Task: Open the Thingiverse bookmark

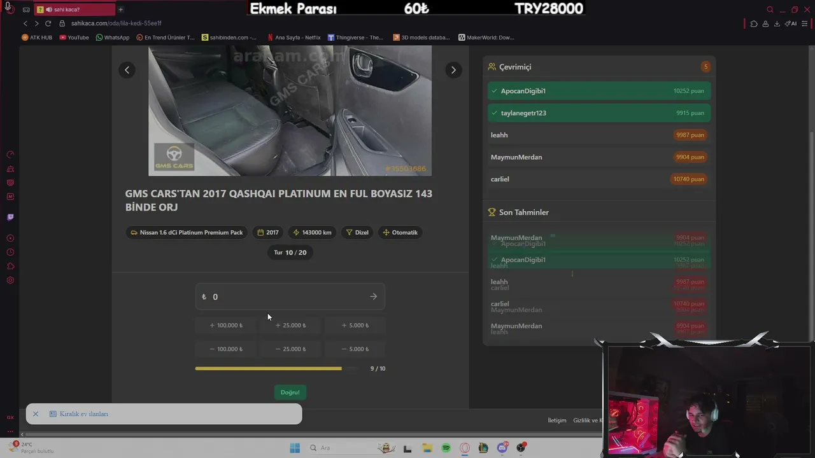Action: 355,38
